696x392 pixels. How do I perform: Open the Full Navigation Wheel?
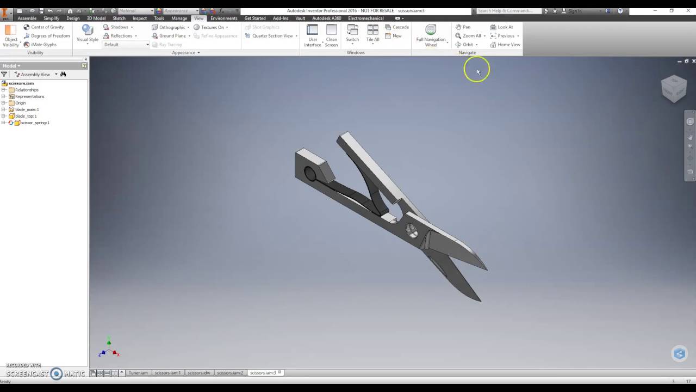point(431,36)
